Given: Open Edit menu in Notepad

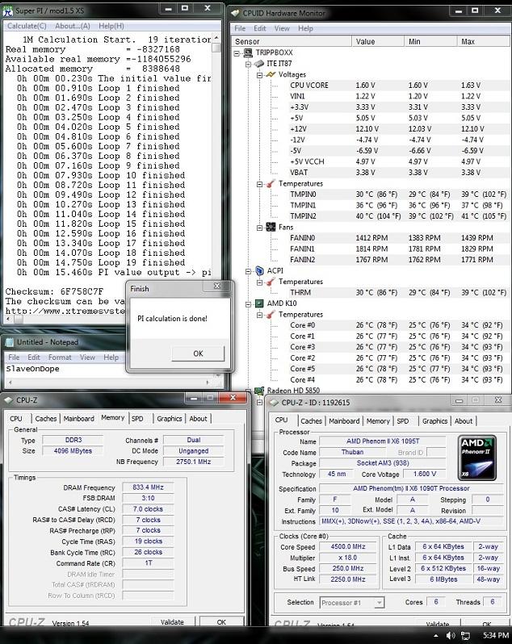Looking at the screenshot, I should point(34,358).
